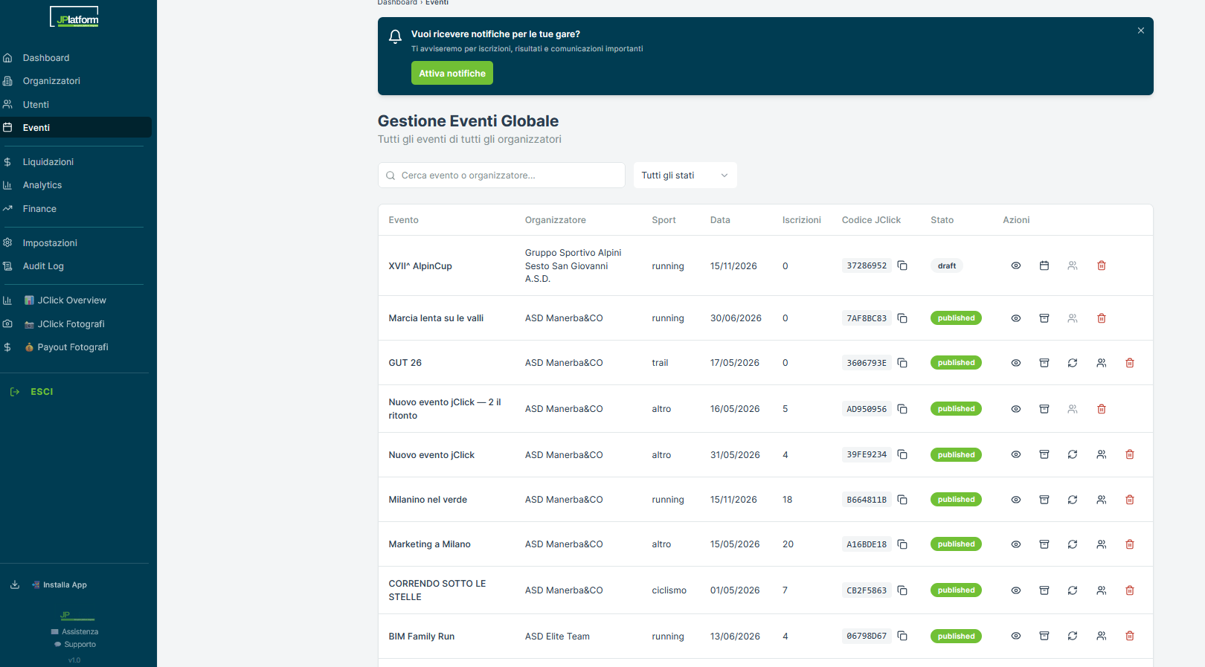
Task: Select Eventi sidebar item
Action: click(76, 128)
